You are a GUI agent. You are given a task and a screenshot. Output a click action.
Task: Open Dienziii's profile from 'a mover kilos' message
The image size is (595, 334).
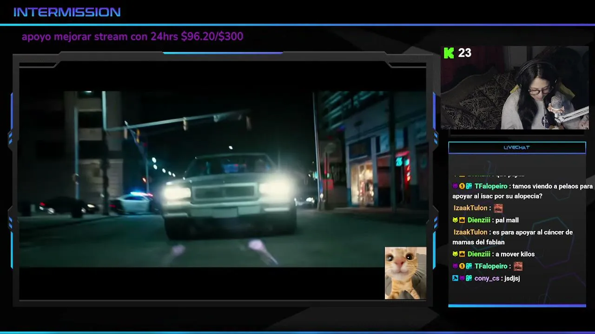click(479, 254)
